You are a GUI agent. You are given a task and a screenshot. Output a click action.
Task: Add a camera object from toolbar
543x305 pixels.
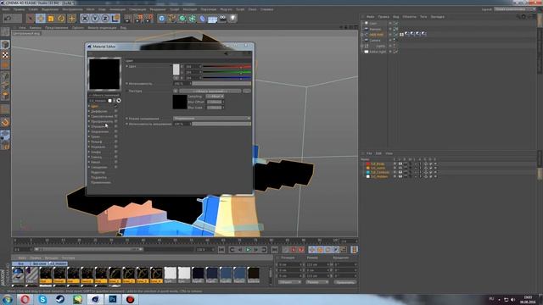pos(222,18)
